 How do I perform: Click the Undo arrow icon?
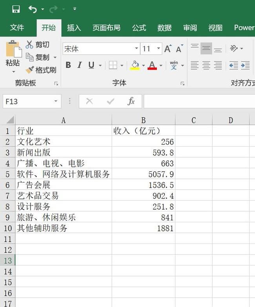(33, 9)
